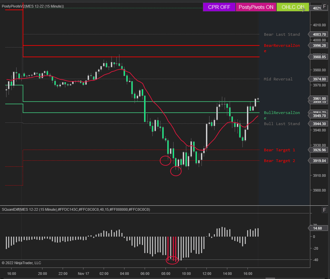Click the Nov 17 date on time axis
This screenshot has height=279, width=330.
[x=83, y=274]
